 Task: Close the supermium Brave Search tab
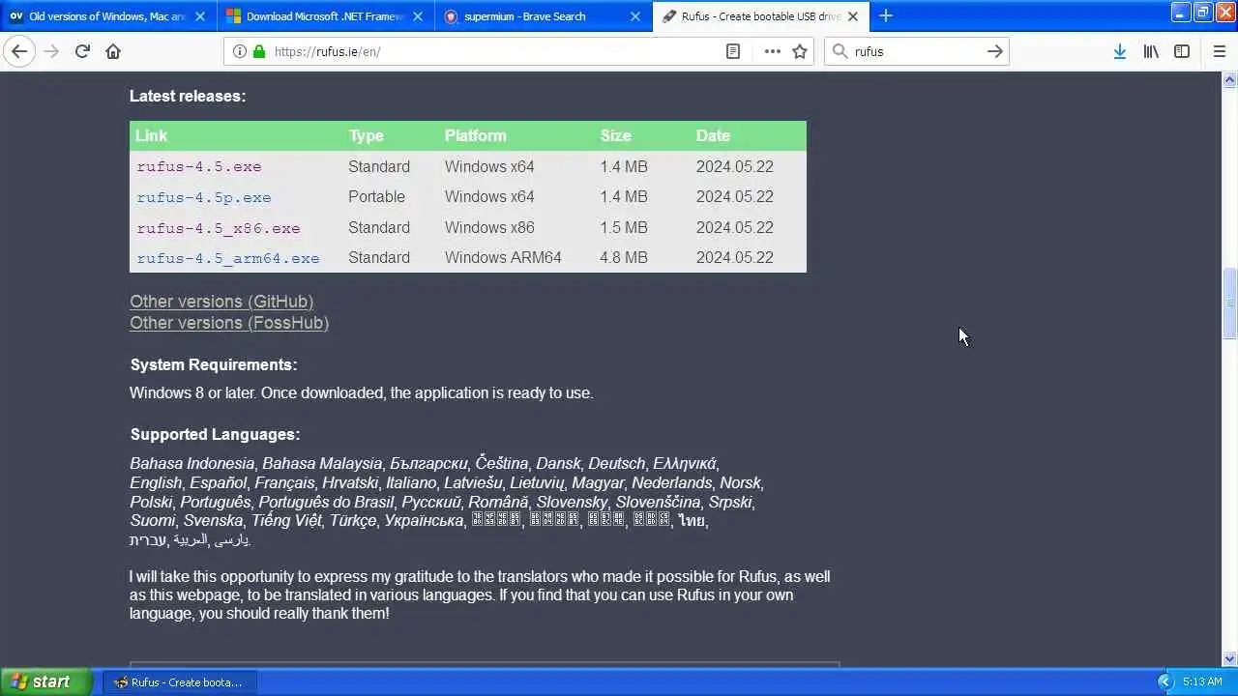(635, 16)
